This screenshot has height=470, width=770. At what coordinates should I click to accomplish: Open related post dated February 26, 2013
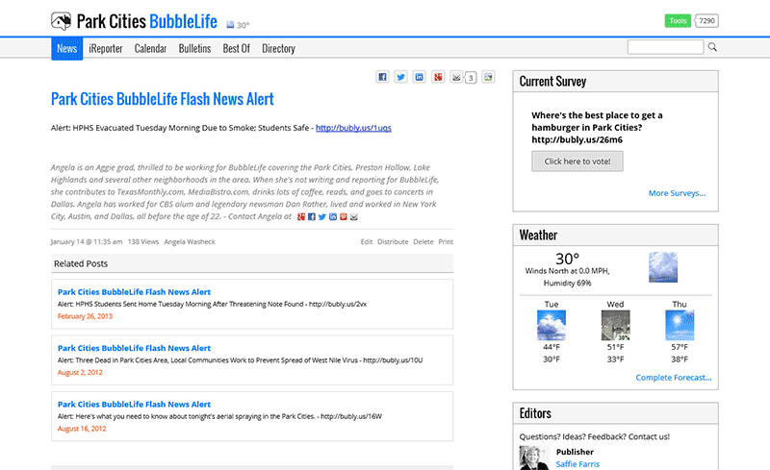(134, 292)
